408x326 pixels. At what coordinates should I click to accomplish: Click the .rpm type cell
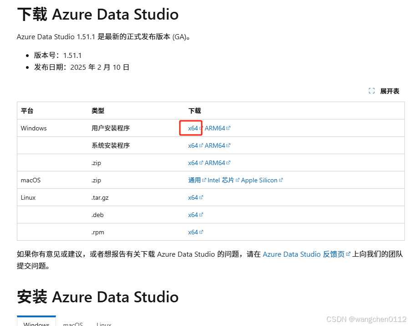(97, 232)
